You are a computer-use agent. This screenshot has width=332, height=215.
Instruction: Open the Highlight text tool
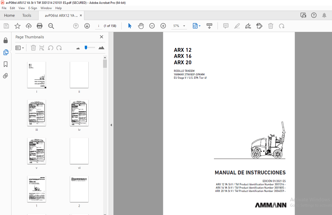point(237,26)
